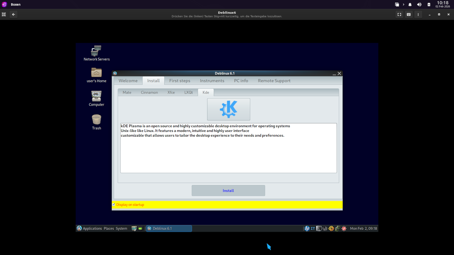Image resolution: width=454 pixels, height=255 pixels.
Task: Select the Cinnamon desktop tab
Action: point(149,93)
